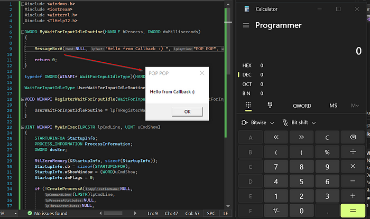The image size is (370, 219).
Task: Click the left shift « key
Action: pos(276,137)
